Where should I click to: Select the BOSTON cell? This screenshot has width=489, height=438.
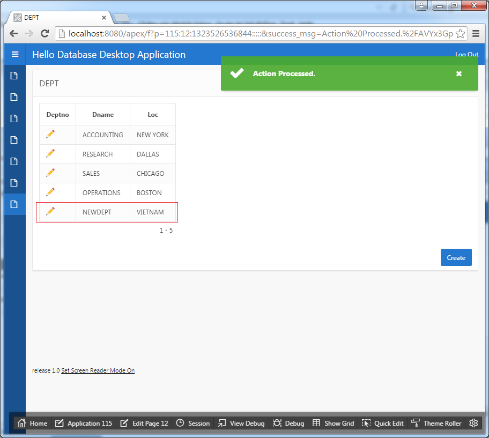click(x=153, y=192)
